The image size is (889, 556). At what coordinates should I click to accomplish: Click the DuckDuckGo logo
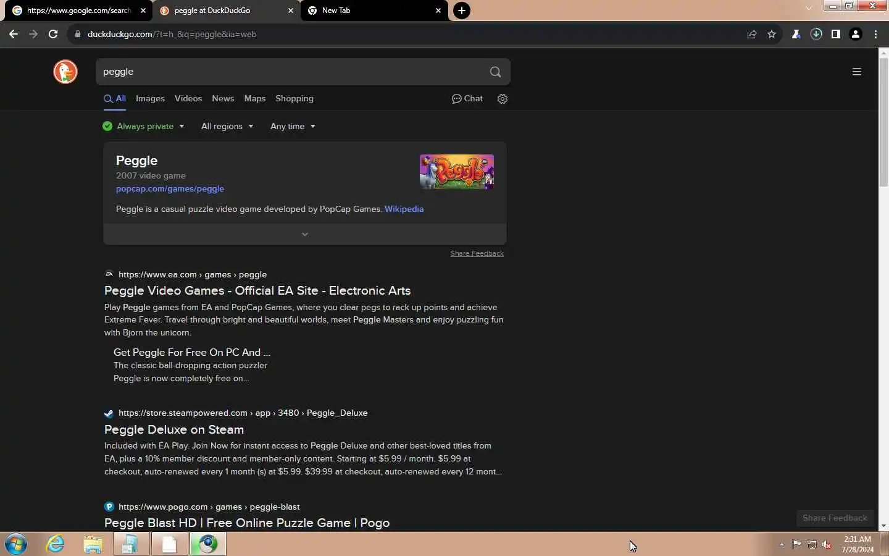[65, 72]
